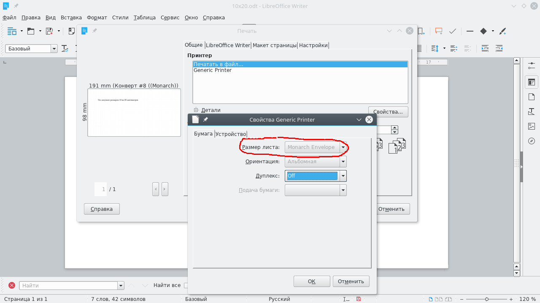540x303 pixels.
Task: Click the Свойства... button
Action: (388, 112)
